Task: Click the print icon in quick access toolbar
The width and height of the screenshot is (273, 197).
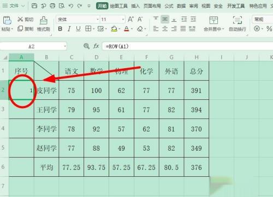Action: (x=52, y=6)
